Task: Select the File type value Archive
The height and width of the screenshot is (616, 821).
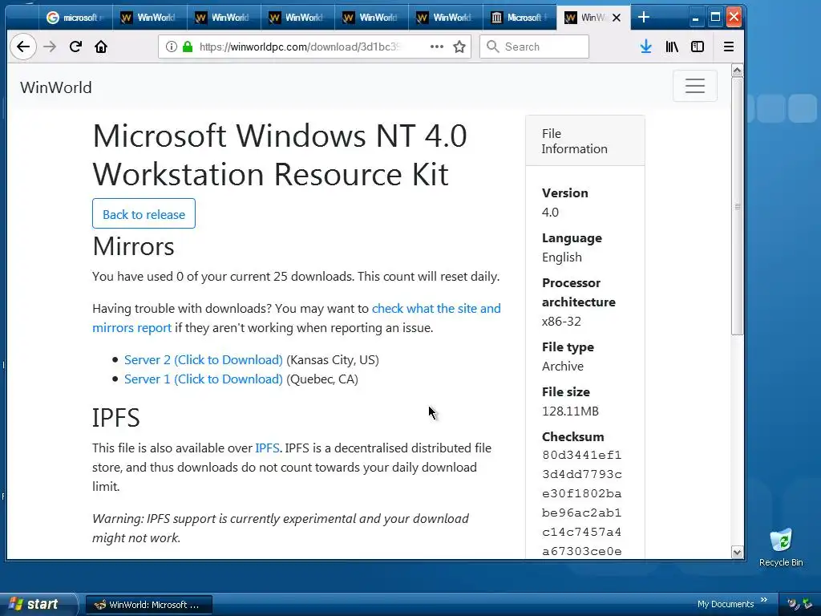Action: (563, 366)
